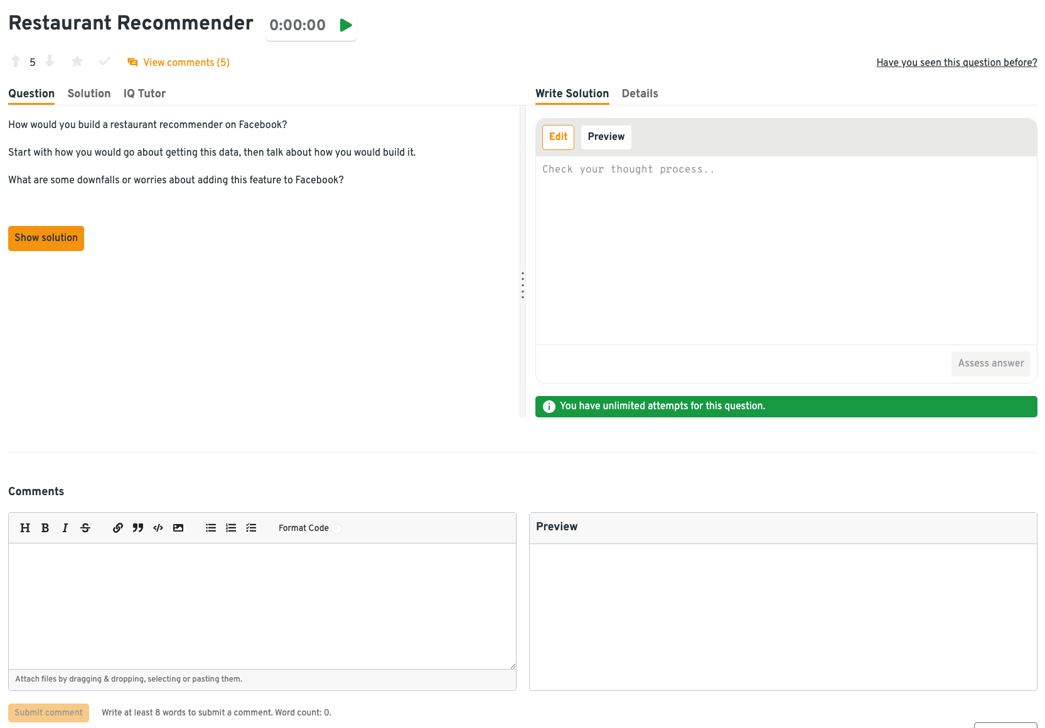Click 'Have you seen this question before?' link

pos(957,62)
